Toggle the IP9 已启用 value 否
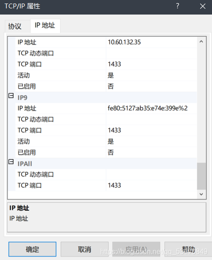 click(151, 152)
